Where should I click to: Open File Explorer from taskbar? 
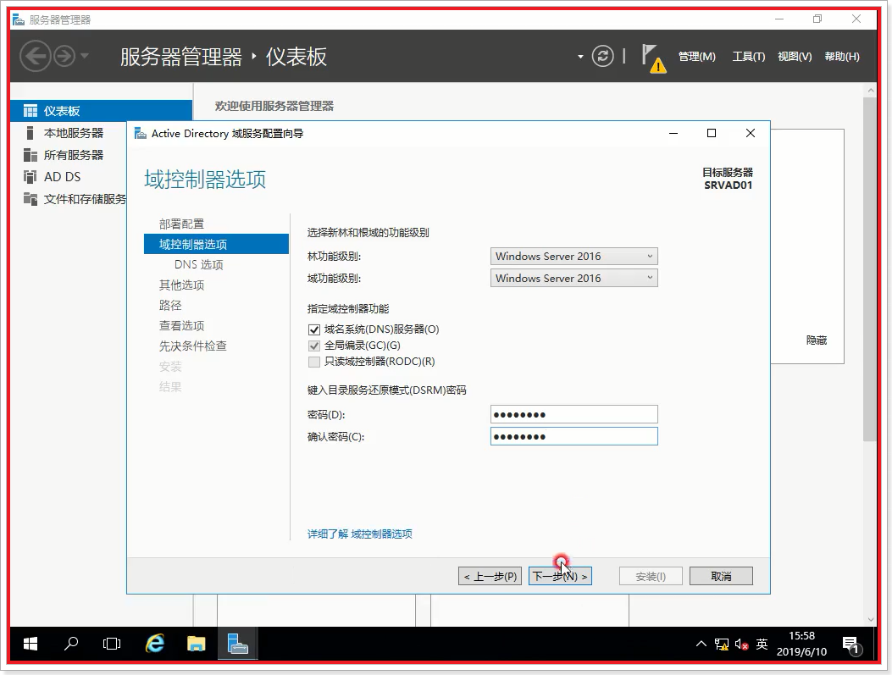tap(197, 644)
